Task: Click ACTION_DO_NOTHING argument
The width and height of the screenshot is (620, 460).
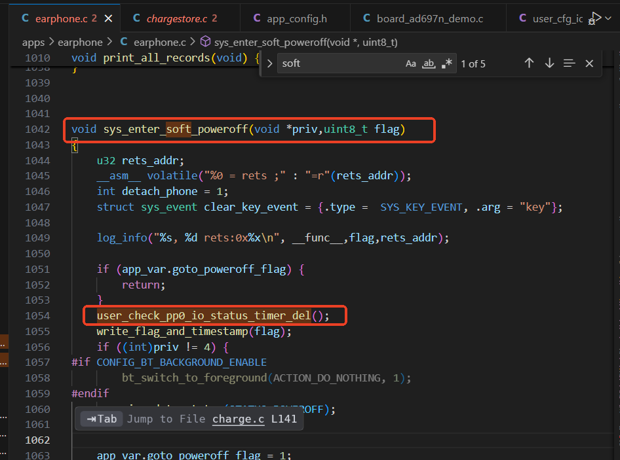Action: [x=326, y=378]
